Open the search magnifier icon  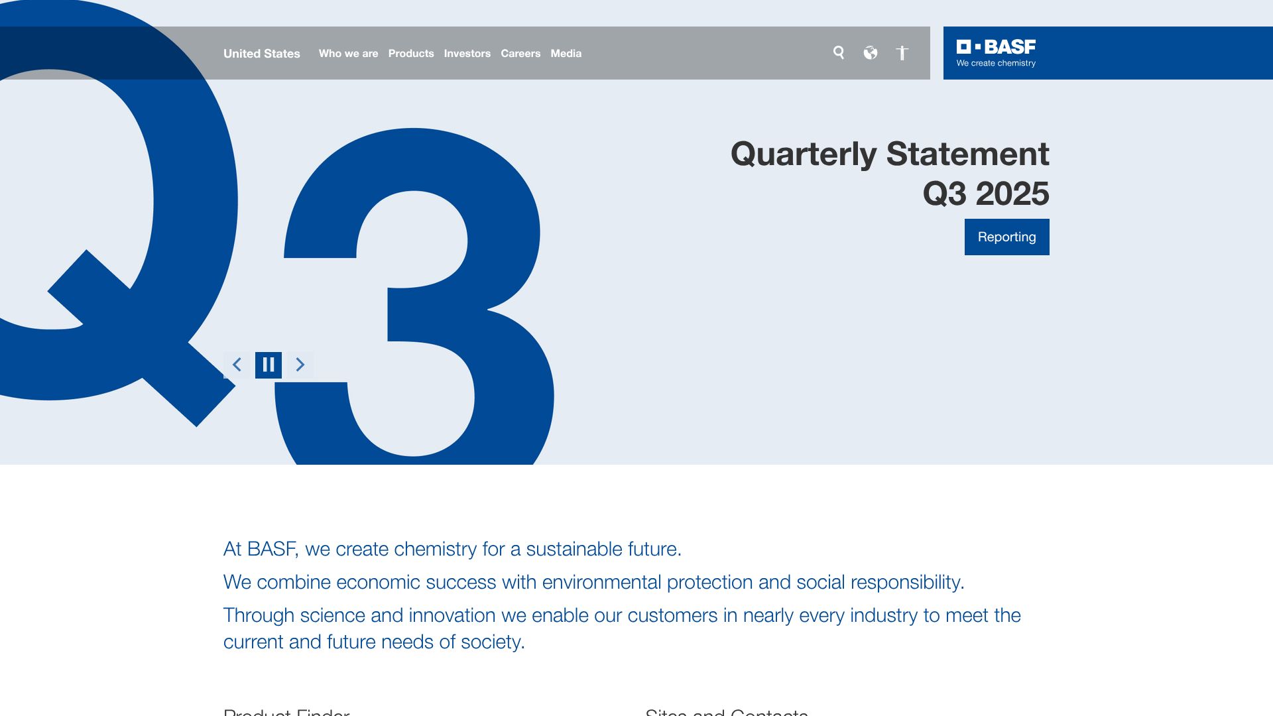[839, 53]
